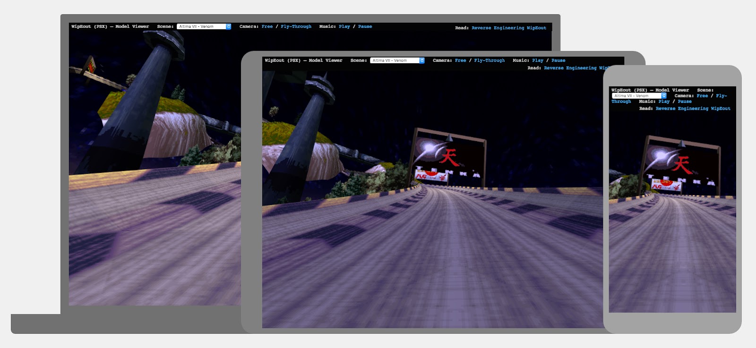Play the music on the tablet
The height and width of the screenshot is (348, 756).
click(538, 60)
